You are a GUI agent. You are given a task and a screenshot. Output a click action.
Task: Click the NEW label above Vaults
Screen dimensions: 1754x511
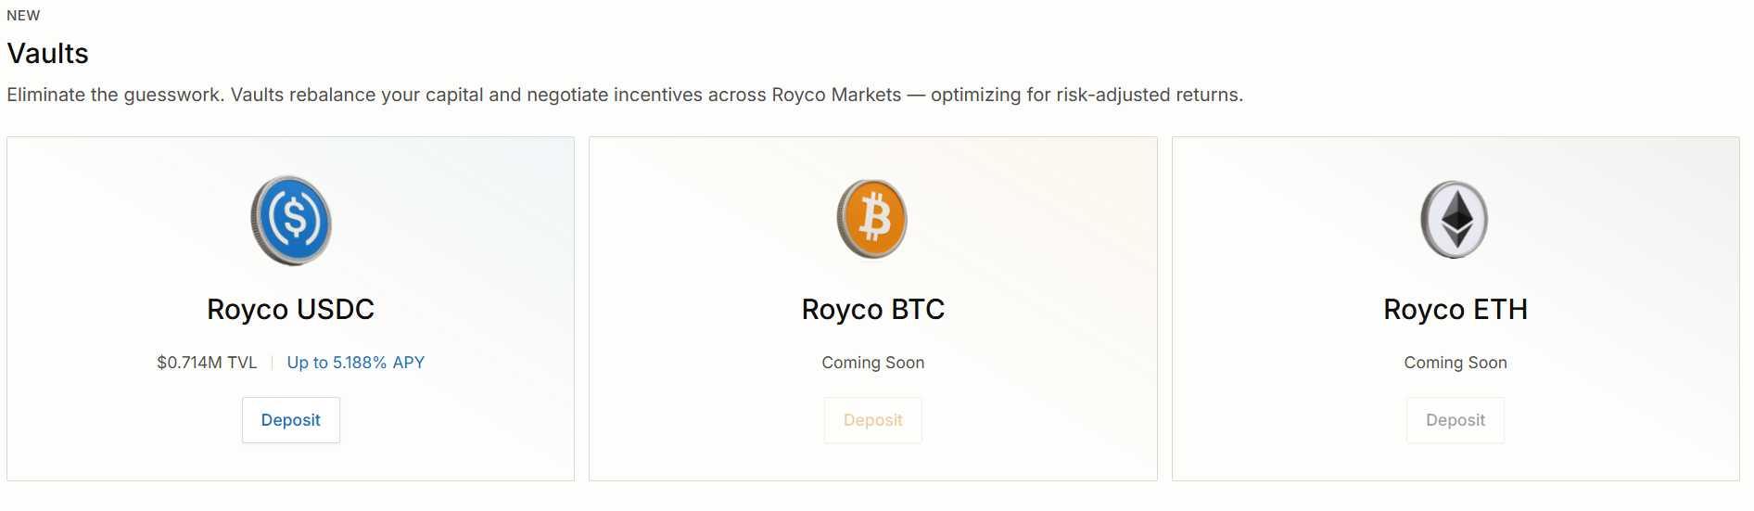coord(23,16)
